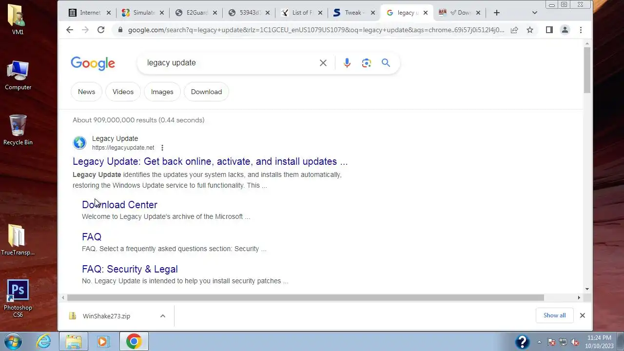Image resolution: width=624 pixels, height=351 pixels.
Task: Select the VM1 folder on desktop
Action: tap(18, 19)
